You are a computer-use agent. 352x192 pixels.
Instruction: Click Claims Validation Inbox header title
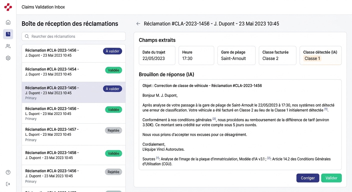point(43,7)
